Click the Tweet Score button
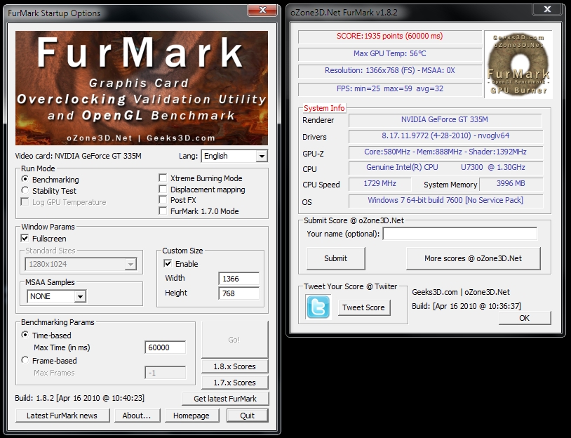Image resolution: width=571 pixels, height=438 pixels. (x=364, y=307)
